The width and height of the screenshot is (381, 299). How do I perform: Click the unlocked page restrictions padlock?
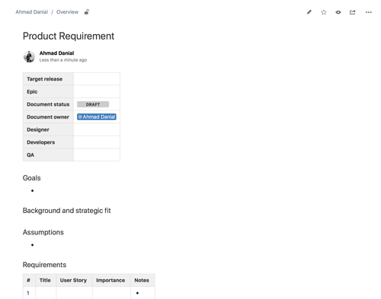click(87, 11)
